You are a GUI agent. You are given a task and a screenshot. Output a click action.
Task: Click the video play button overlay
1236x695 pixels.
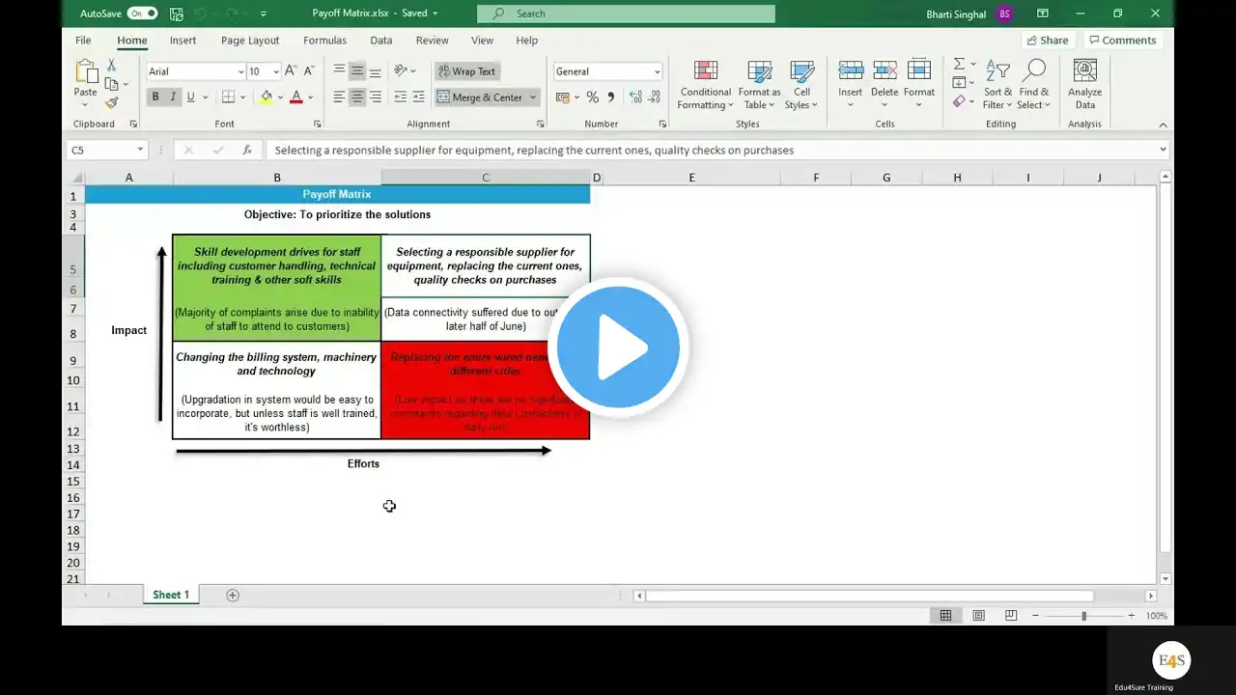pyautogui.click(x=619, y=347)
